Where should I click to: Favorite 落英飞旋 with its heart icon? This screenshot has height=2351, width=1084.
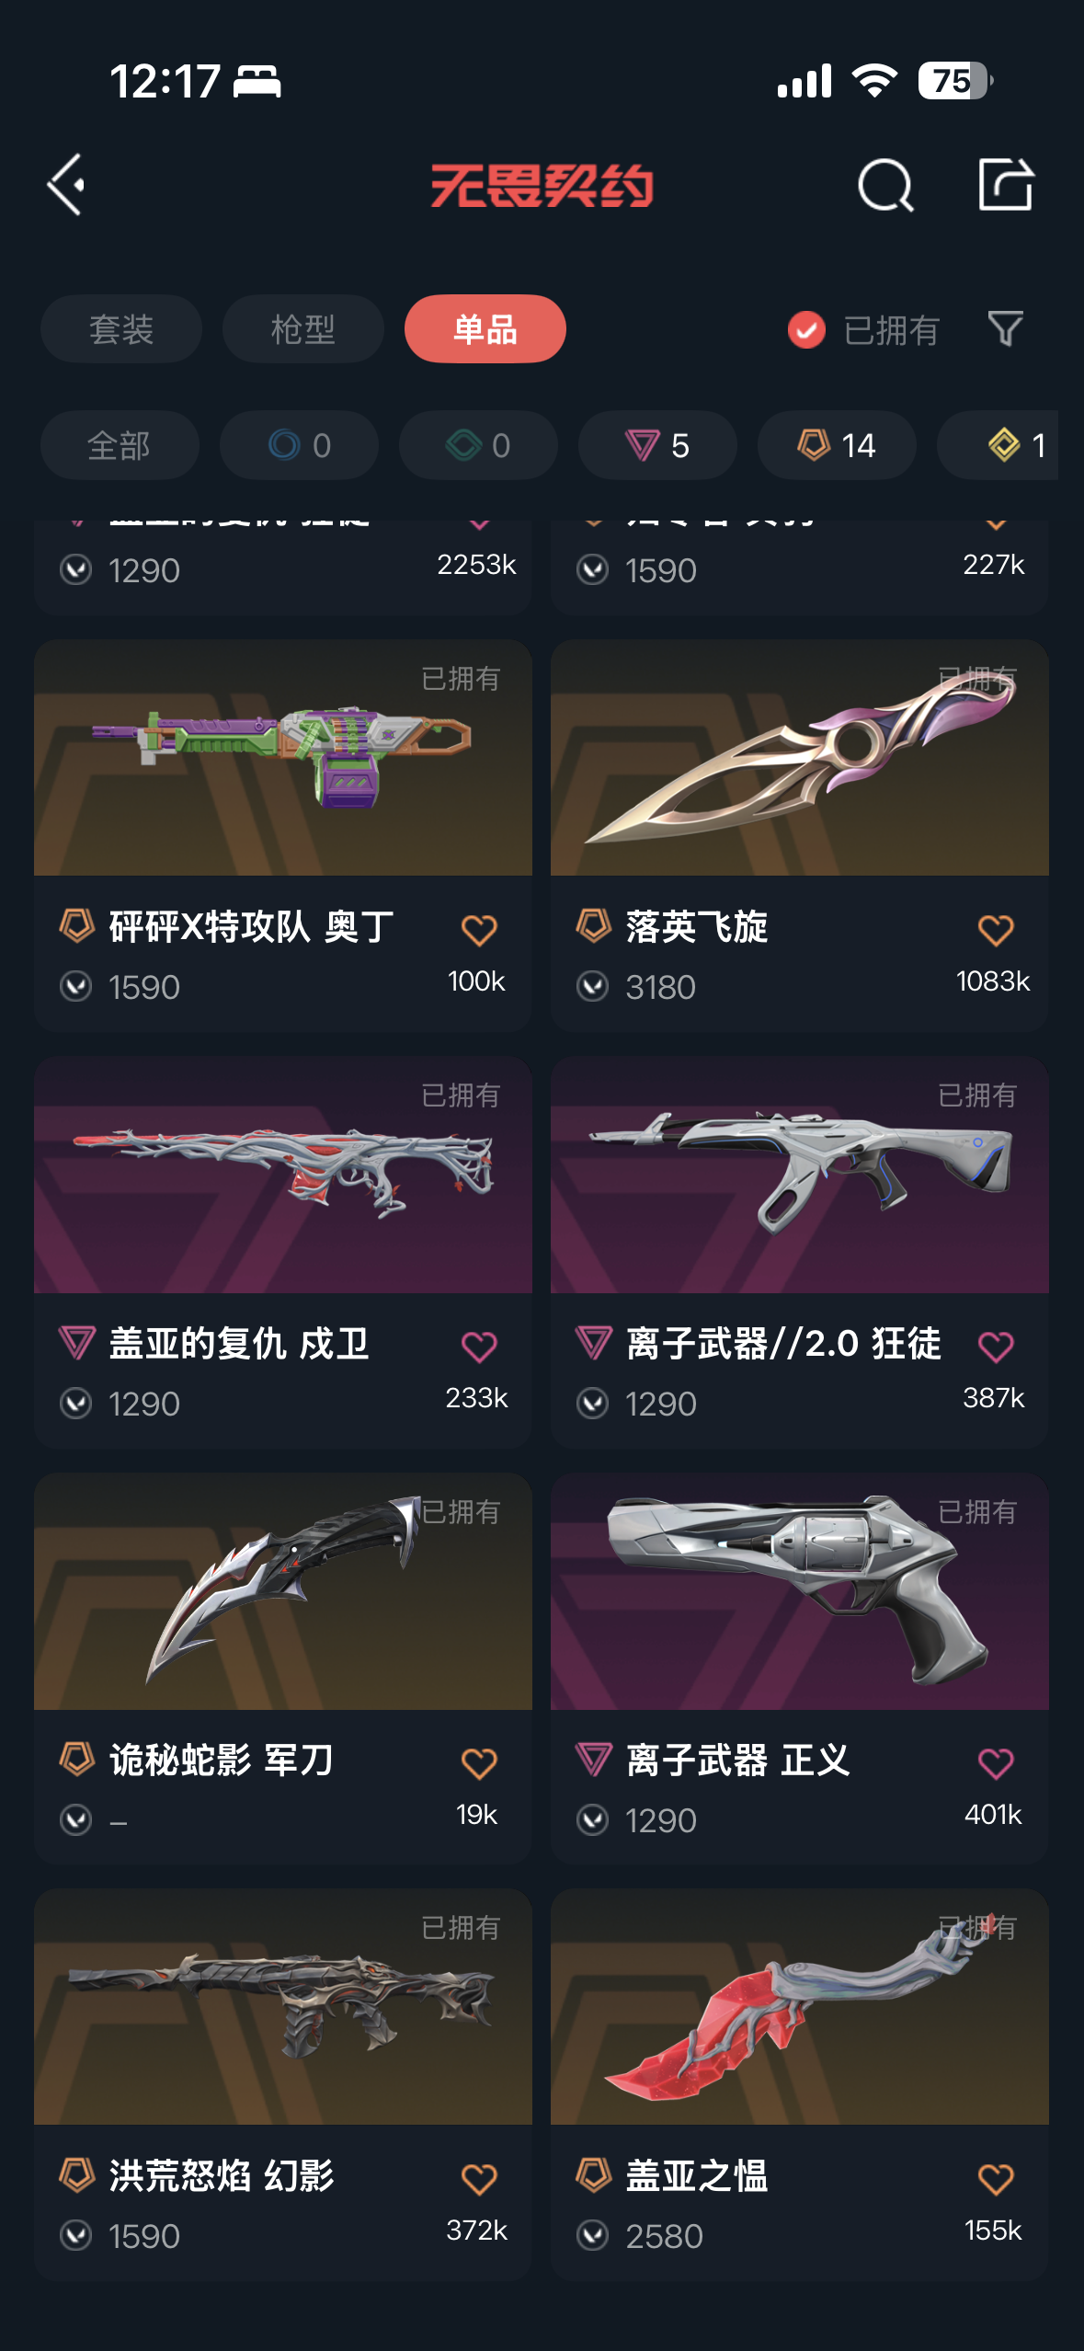pyautogui.click(x=995, y=930)
